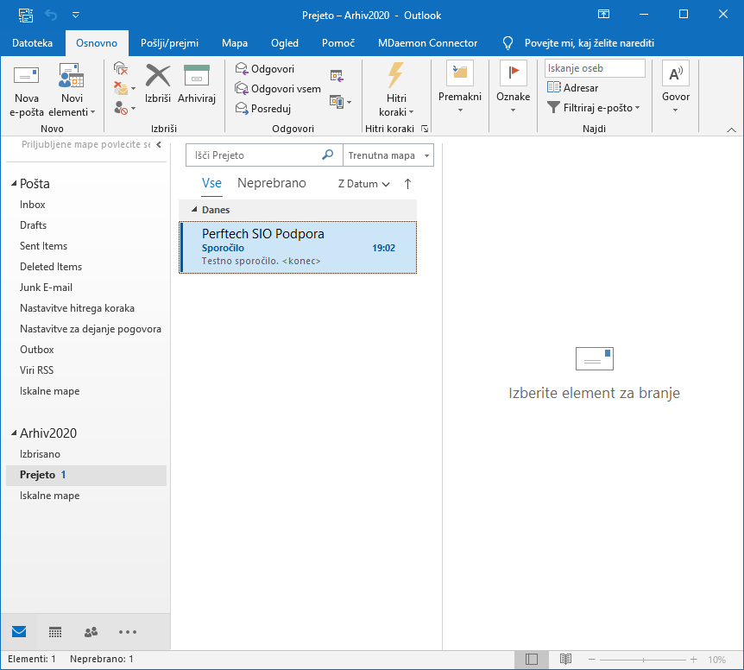Viewport: 744px width, 670px height.
Task: Show all messages with Vse filter
Action: pyautogui.click(x=211, y=183)
